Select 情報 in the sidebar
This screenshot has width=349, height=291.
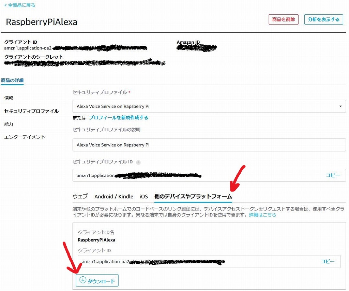pyautogui.click(x=9, y=98)
